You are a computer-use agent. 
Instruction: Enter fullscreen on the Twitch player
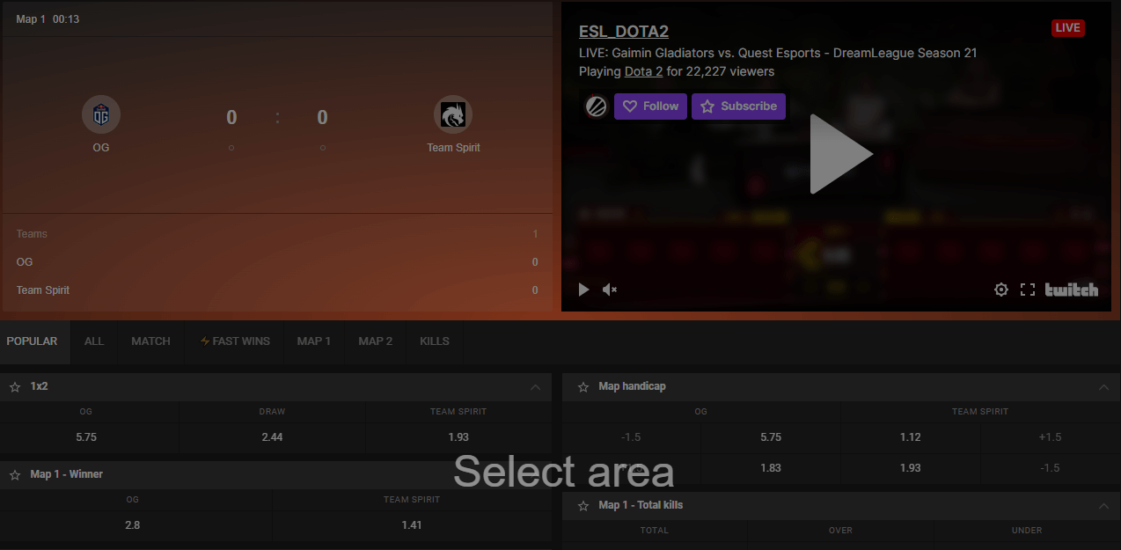click(x=1027, y=290)
